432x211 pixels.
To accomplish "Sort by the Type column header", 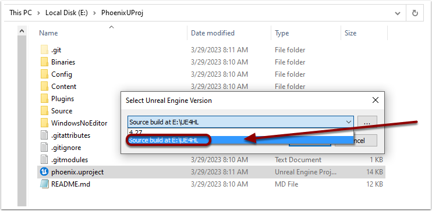I will coord(282,33).
